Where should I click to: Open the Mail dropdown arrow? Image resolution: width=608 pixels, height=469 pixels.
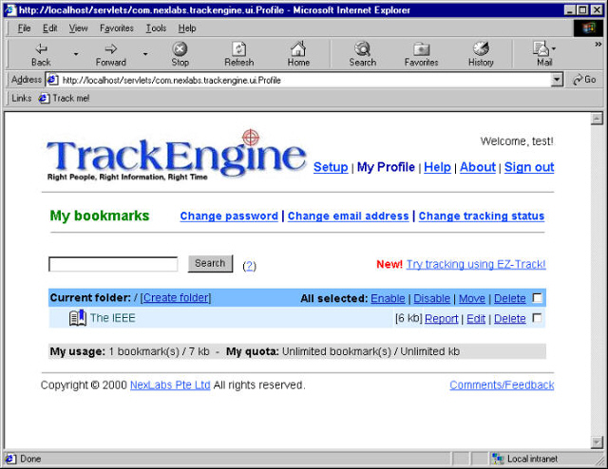tap(553, 48)
